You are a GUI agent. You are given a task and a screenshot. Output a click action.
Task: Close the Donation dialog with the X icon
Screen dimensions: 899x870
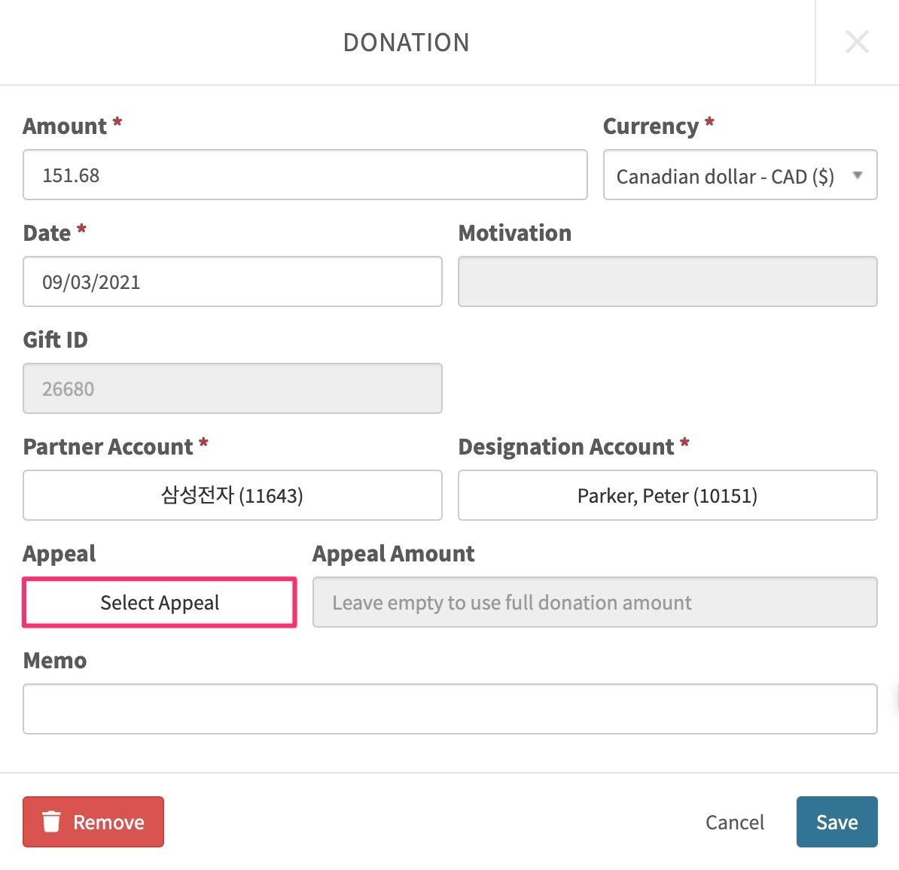coord(857,42)
